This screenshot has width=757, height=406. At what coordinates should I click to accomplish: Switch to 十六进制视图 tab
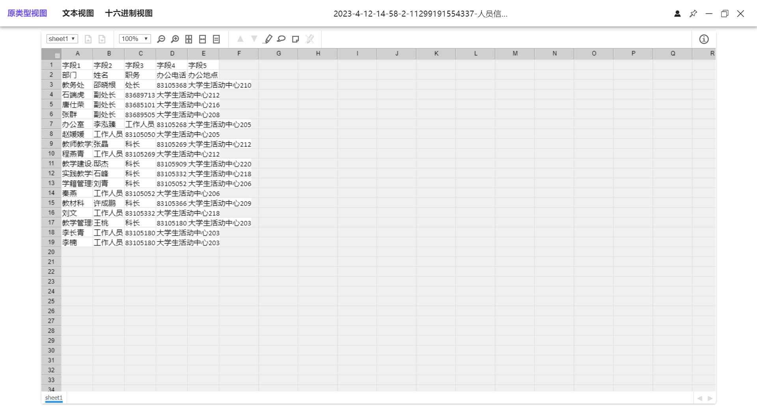coord(129,13)
